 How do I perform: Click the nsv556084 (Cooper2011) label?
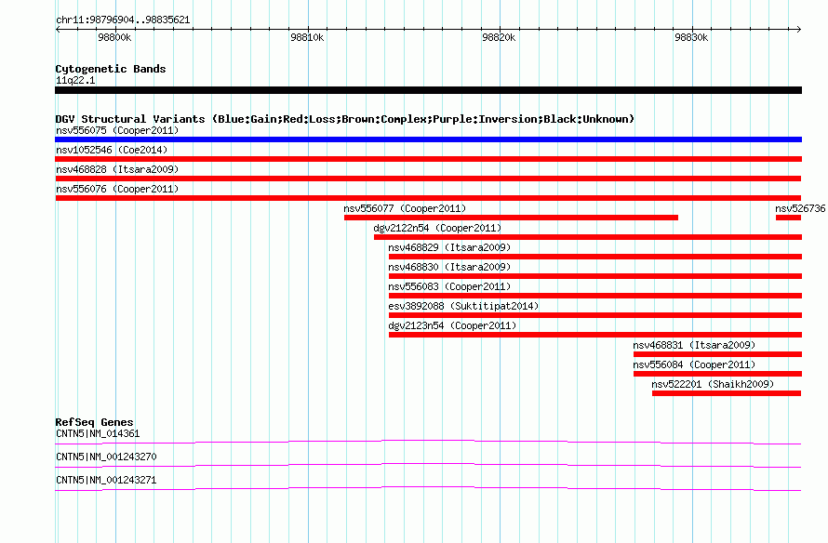pos(694,364)
